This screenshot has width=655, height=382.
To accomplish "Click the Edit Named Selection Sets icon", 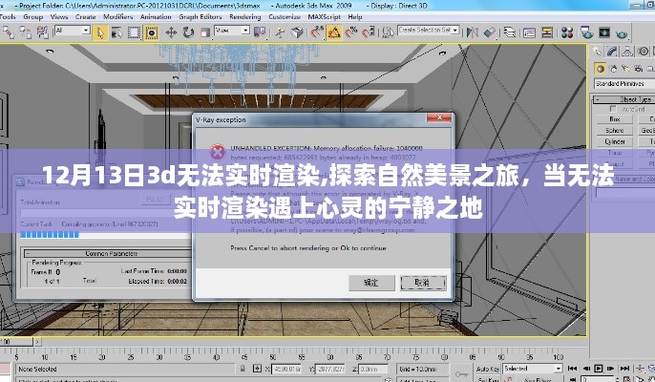I will 388,32.
